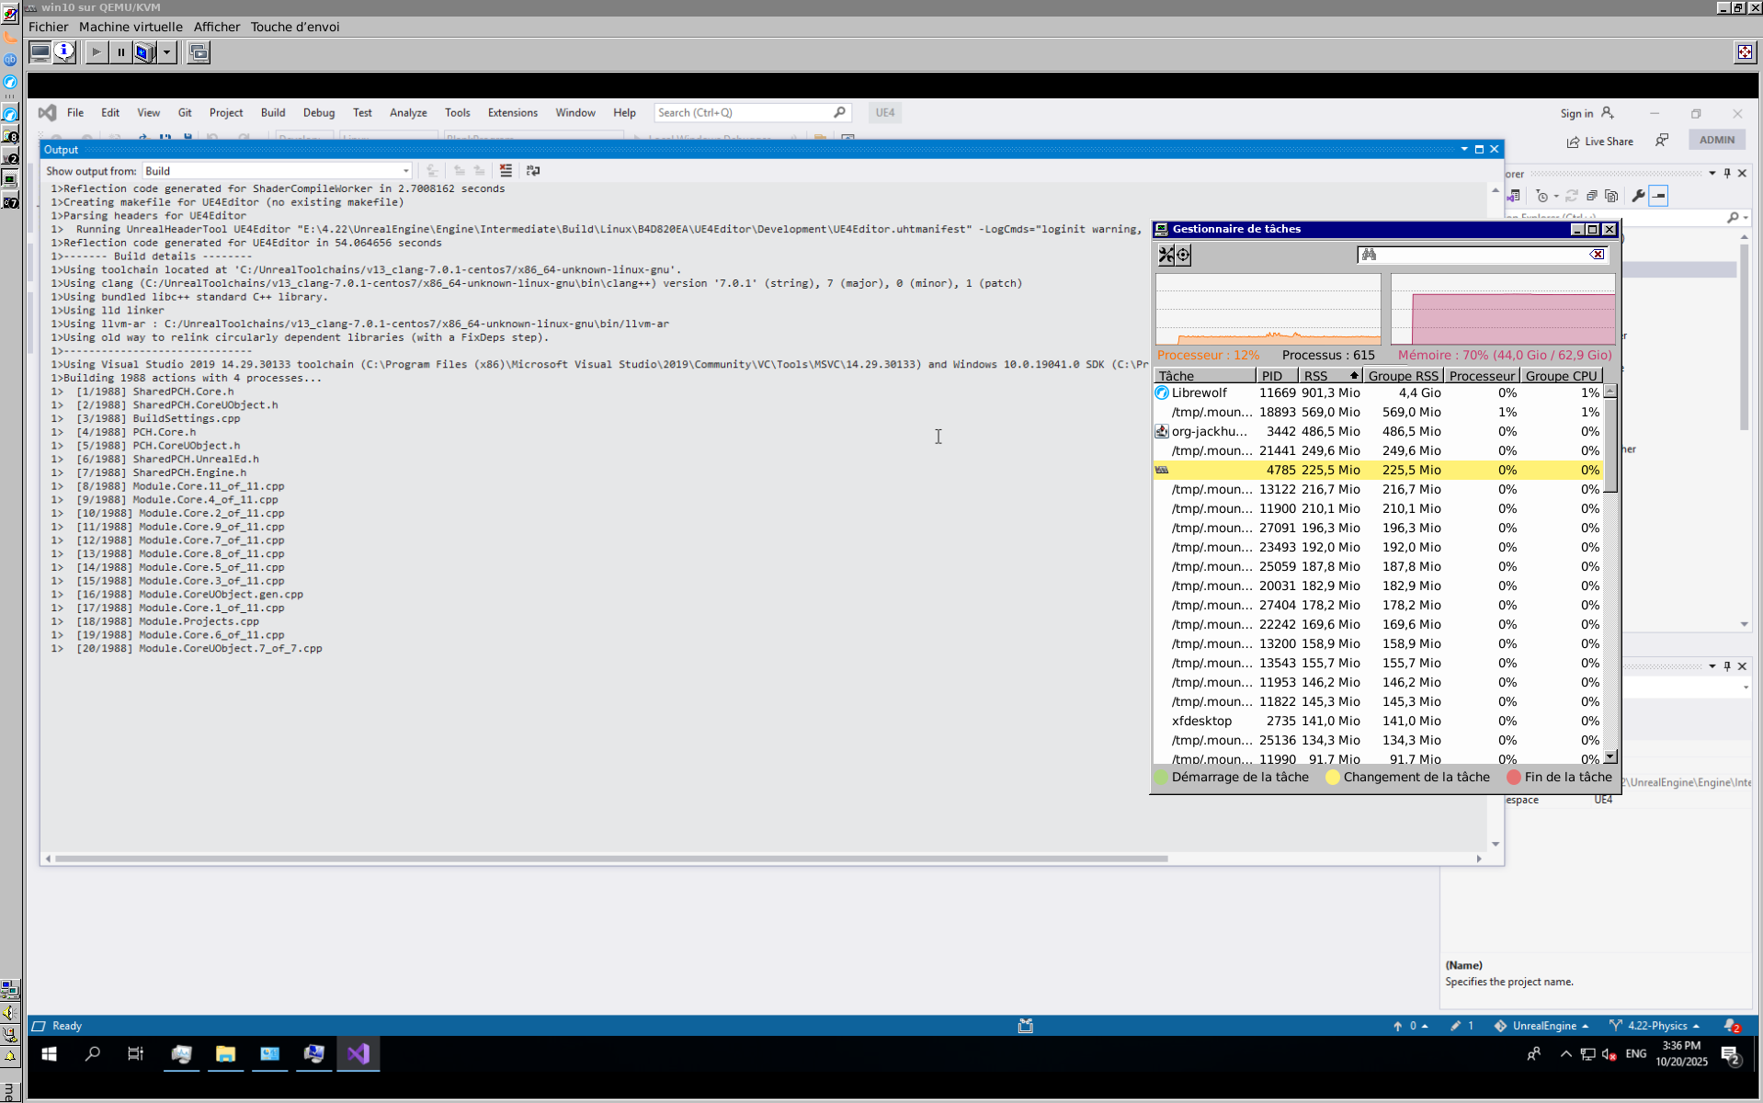Sort task list by Processeur column
This screenshot has width=1763, height=1103.
pos(1481,376)
